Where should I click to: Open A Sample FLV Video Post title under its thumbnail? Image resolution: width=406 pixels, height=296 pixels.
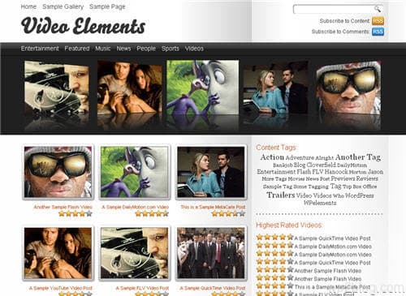pyautogui.click(x=142, y=288)
